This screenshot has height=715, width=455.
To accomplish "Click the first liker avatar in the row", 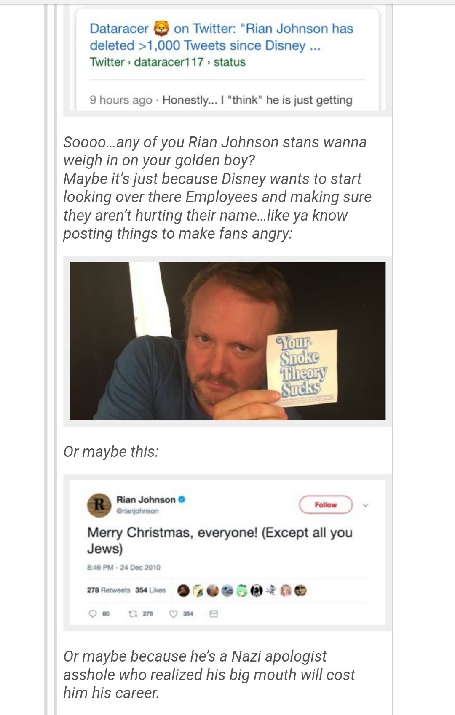I will 184,591.
